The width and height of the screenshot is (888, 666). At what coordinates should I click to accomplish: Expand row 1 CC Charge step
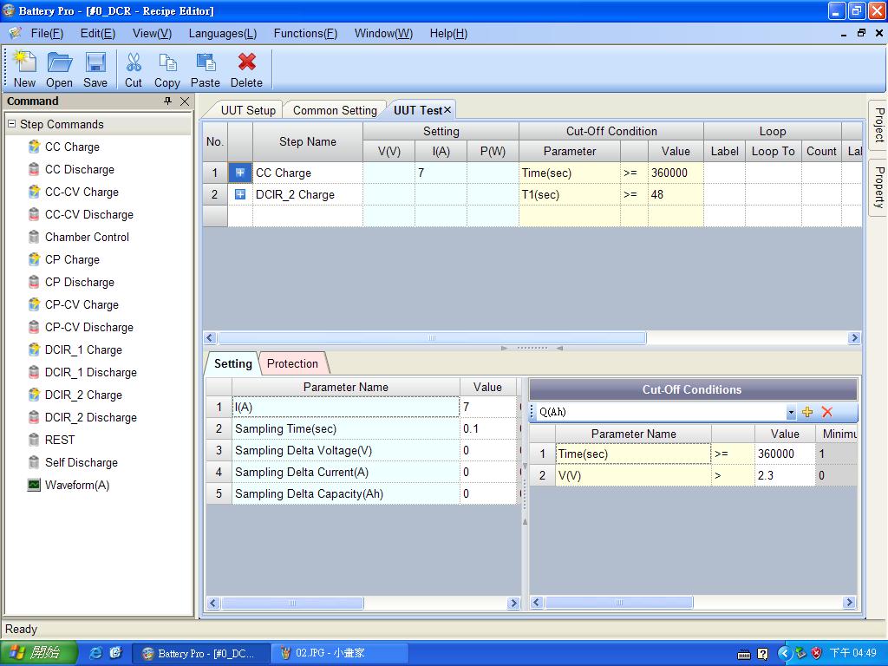click(240, 173)
